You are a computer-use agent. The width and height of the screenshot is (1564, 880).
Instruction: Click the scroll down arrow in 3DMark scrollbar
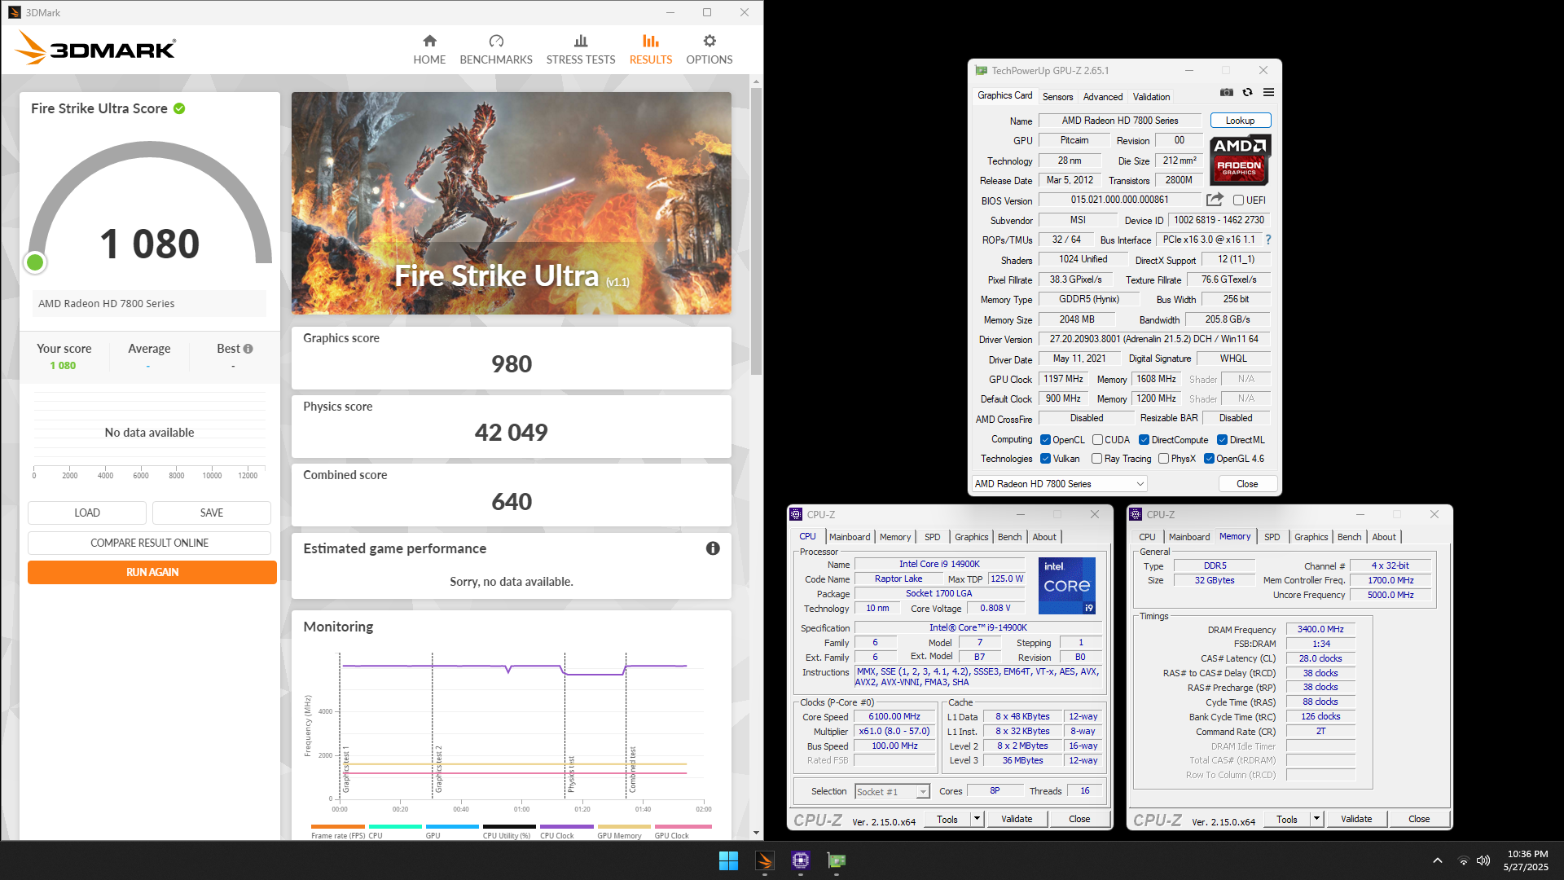coord(756,833)
